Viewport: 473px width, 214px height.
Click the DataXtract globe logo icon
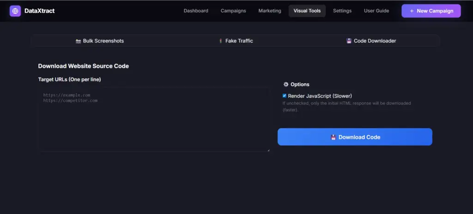[x=15, y=11]
